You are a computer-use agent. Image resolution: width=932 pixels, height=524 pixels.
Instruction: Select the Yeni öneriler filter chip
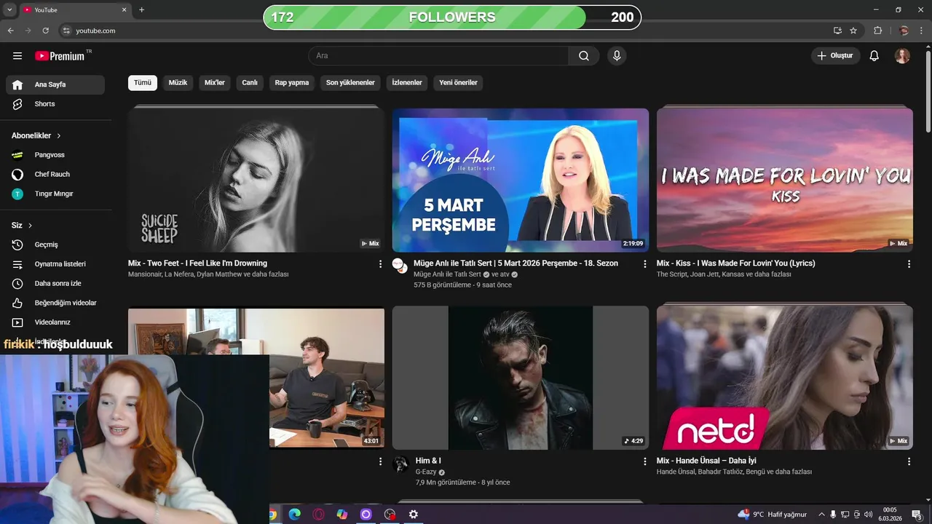pyautogui.click(x=458, y=82)
